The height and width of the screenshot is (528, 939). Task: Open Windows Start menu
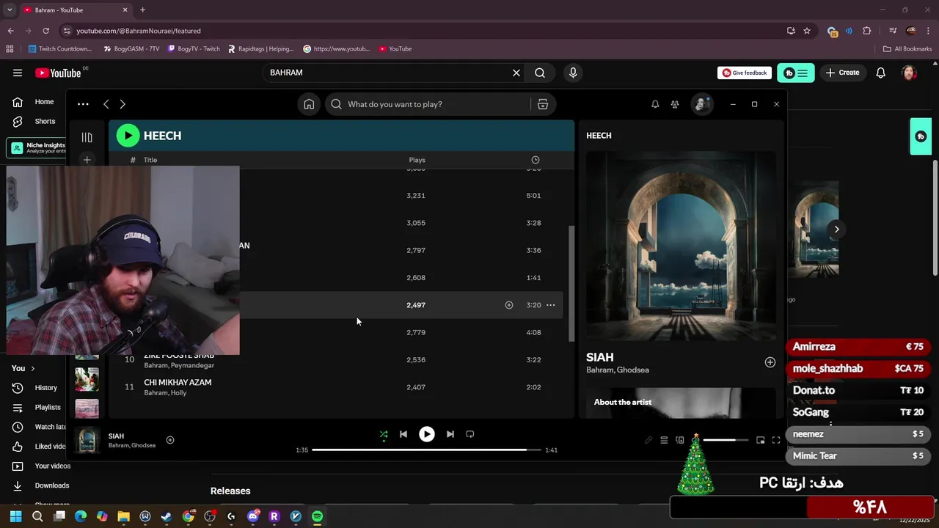point(15,516)
